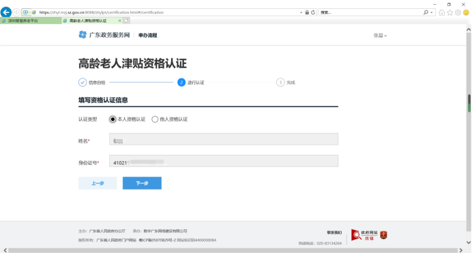The height and width of the screenshot is (253, 472).
Task: Click the 承办: 数字广东网络建设有限公司 text
Action: pos(160,231)
